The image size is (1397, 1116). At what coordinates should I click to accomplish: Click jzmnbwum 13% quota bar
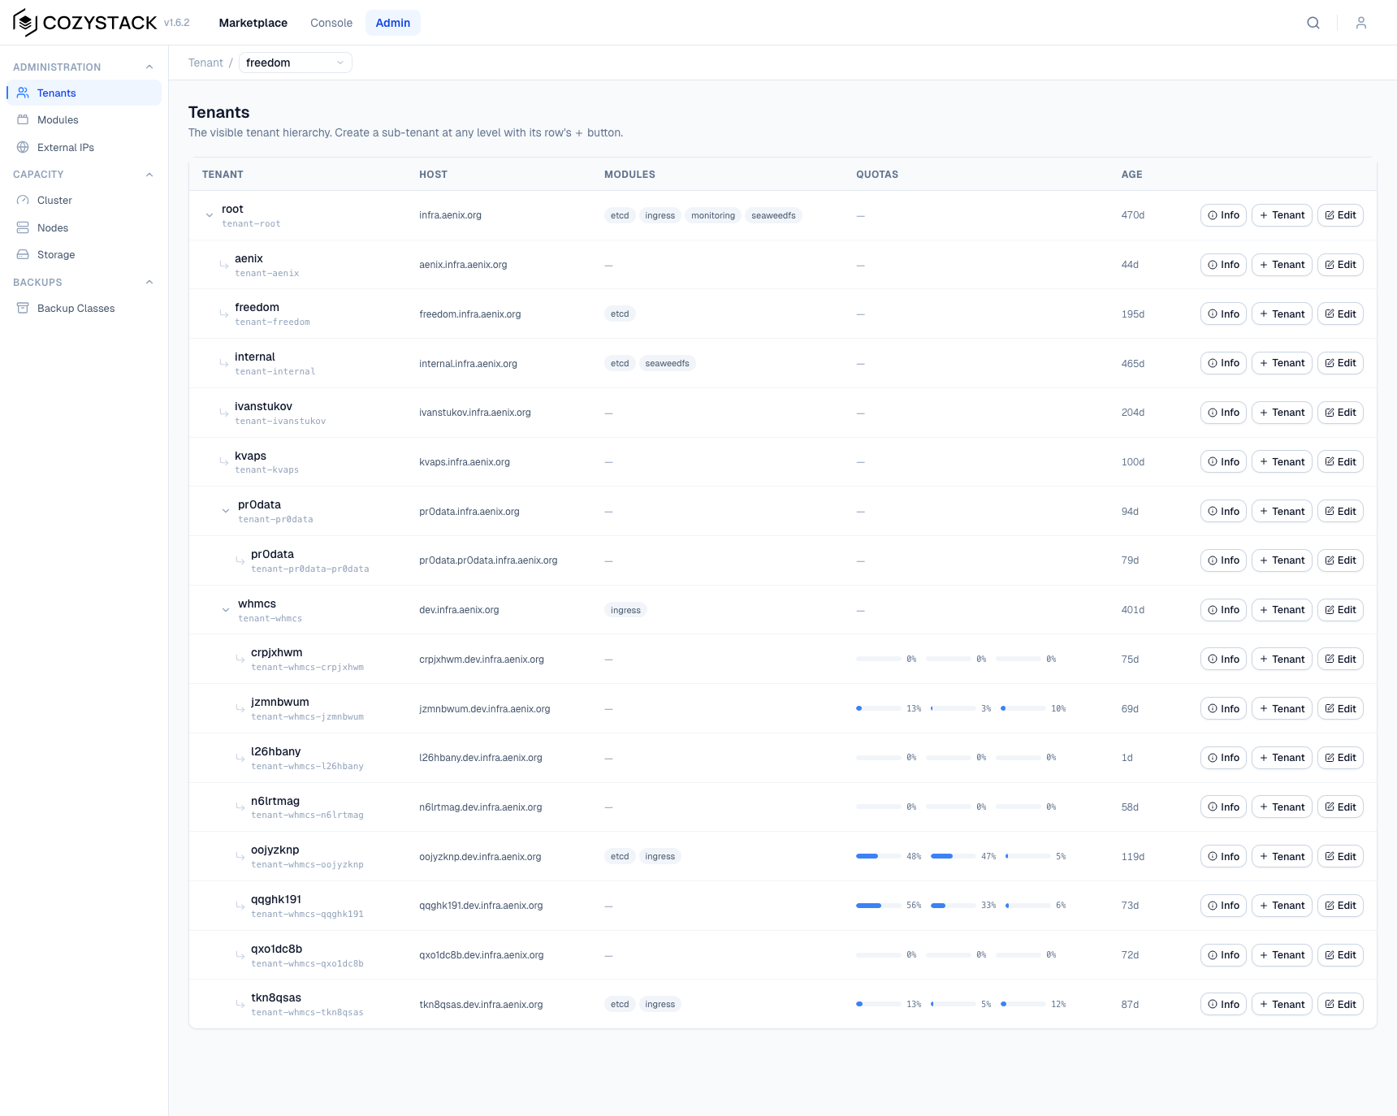[x=878, y=708]
